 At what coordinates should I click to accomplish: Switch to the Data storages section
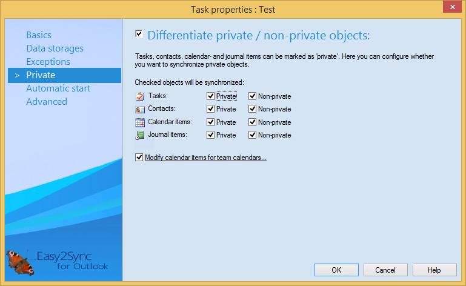(55, 48)
